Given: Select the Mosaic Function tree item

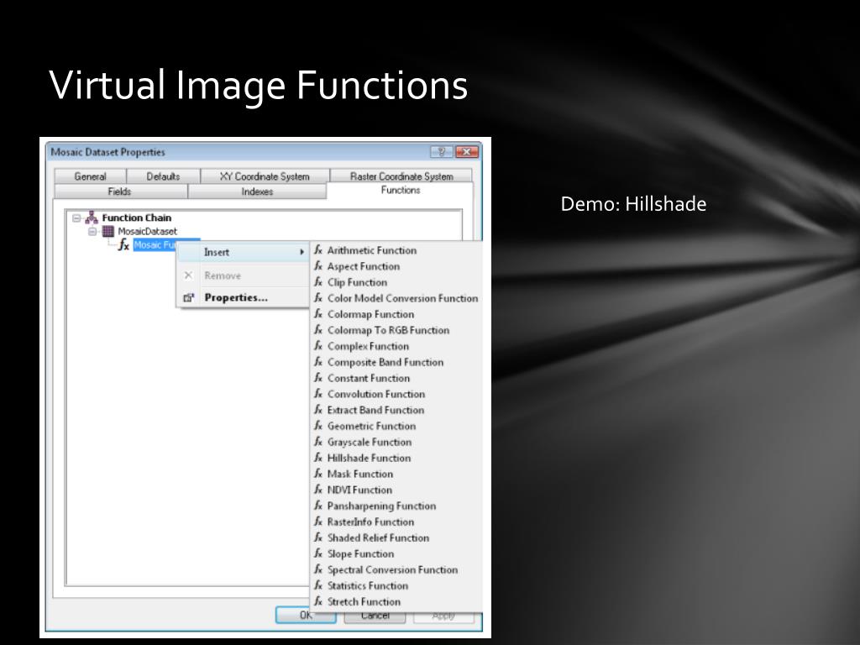Looking at the screenshot, I should coord(155,244).
